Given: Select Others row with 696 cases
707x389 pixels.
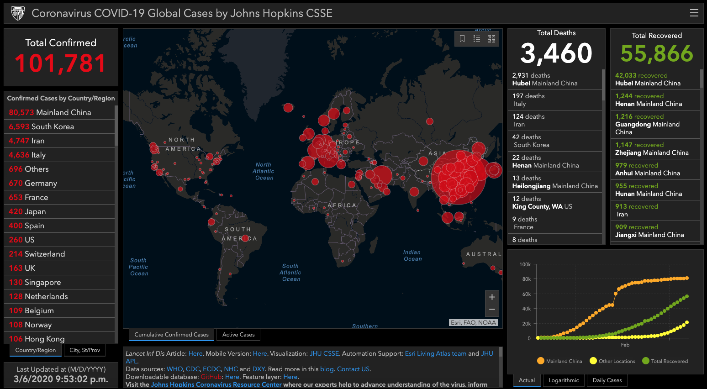Looking at the screenshot, I should coord(59,169).
